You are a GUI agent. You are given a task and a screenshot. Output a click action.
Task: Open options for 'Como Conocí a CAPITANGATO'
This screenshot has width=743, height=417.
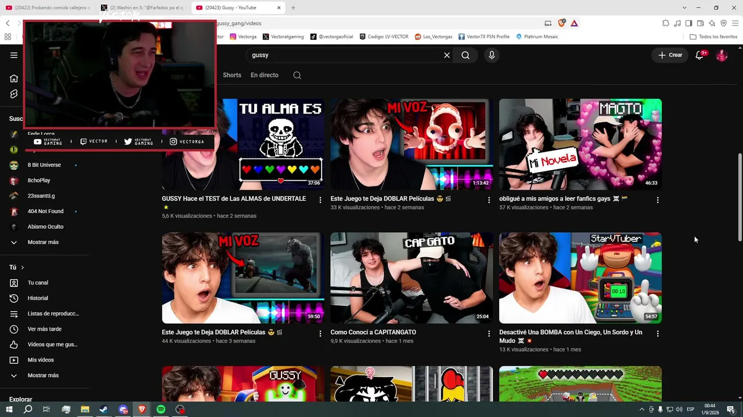coord(489,334)
